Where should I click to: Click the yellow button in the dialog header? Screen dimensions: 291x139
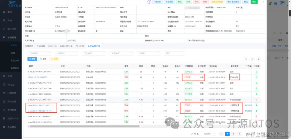click(x=217, y=2)
